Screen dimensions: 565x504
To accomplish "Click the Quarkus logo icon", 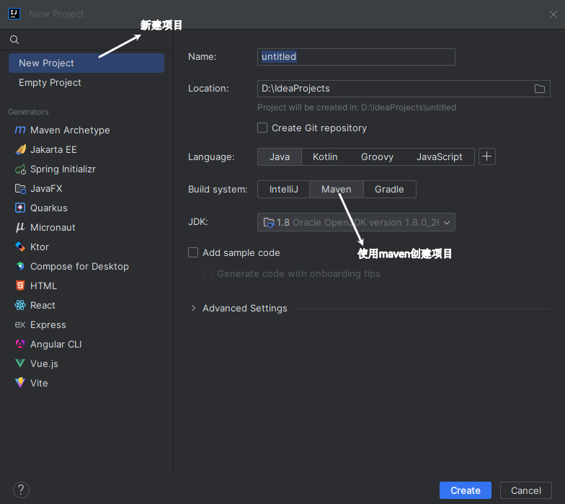I will (x=20, y=208).
